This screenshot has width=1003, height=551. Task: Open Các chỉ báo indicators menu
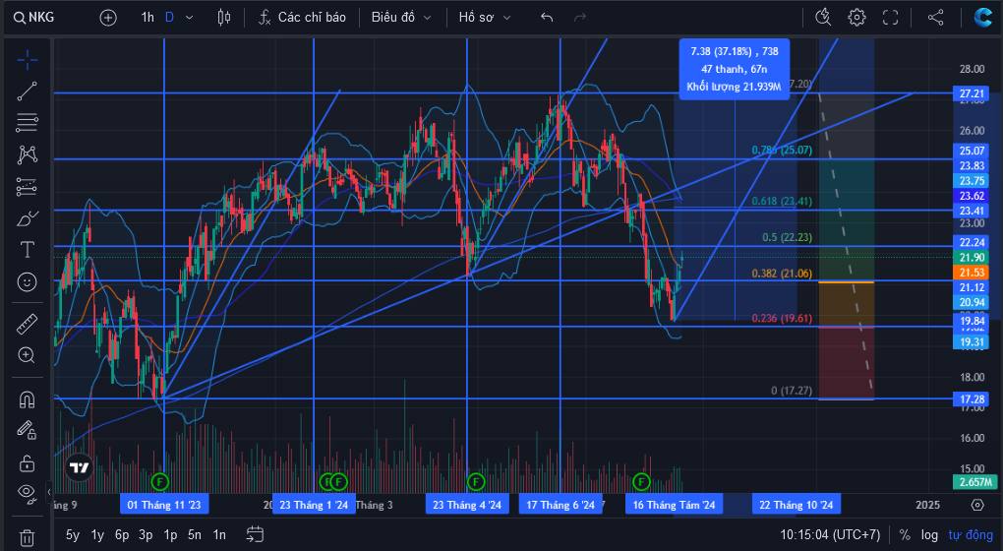(x=303, y=18)
